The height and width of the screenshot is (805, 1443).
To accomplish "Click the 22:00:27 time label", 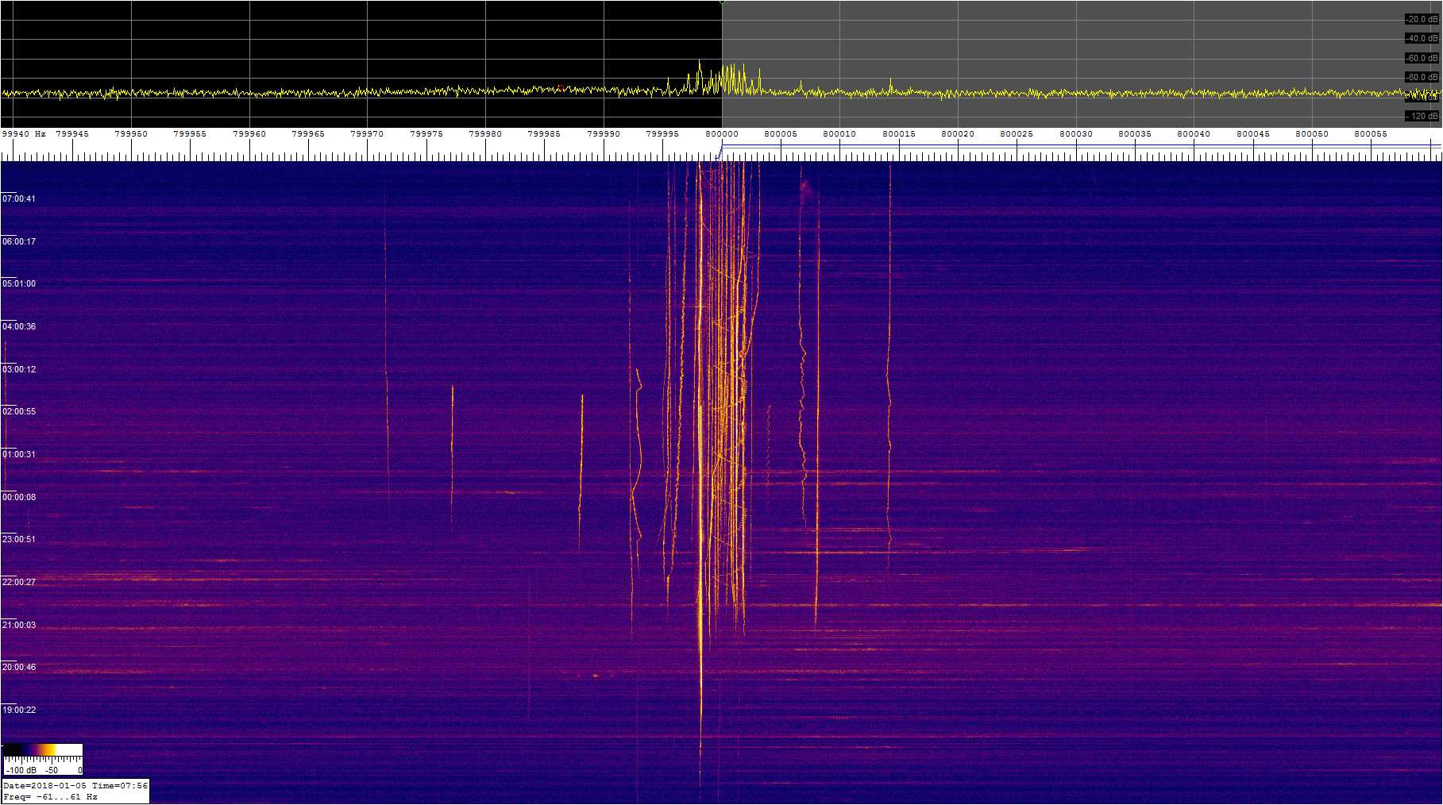I will (x=19, y=582).
